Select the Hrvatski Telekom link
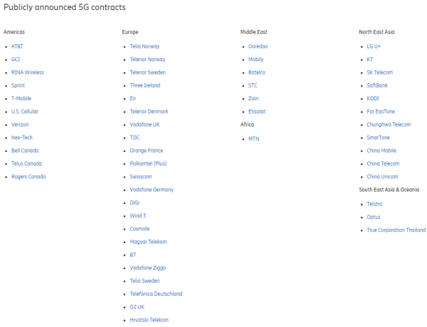Image resolution: width=427 pixels, height=327 pixels. 149,320
